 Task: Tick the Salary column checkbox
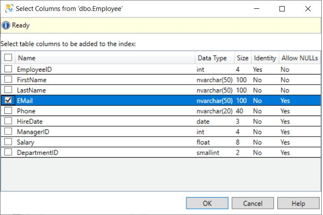[8, 142]
